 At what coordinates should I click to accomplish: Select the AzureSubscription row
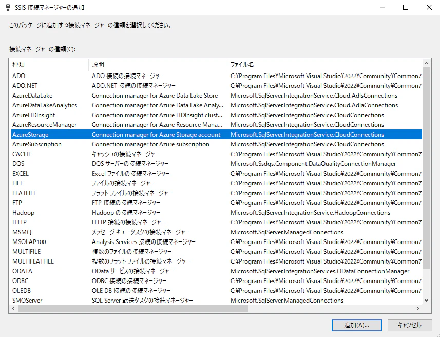tap(217, 144)
